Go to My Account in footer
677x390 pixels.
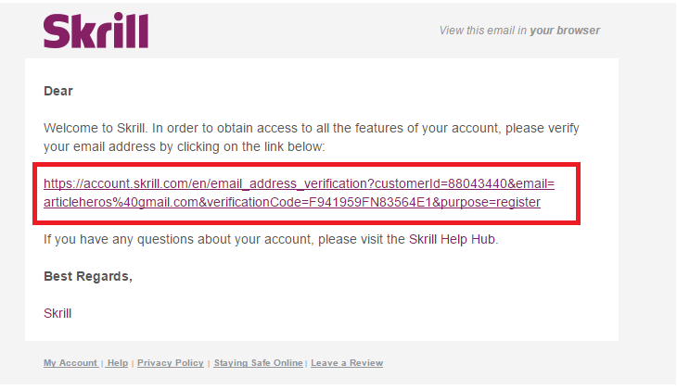pos(70,363)
